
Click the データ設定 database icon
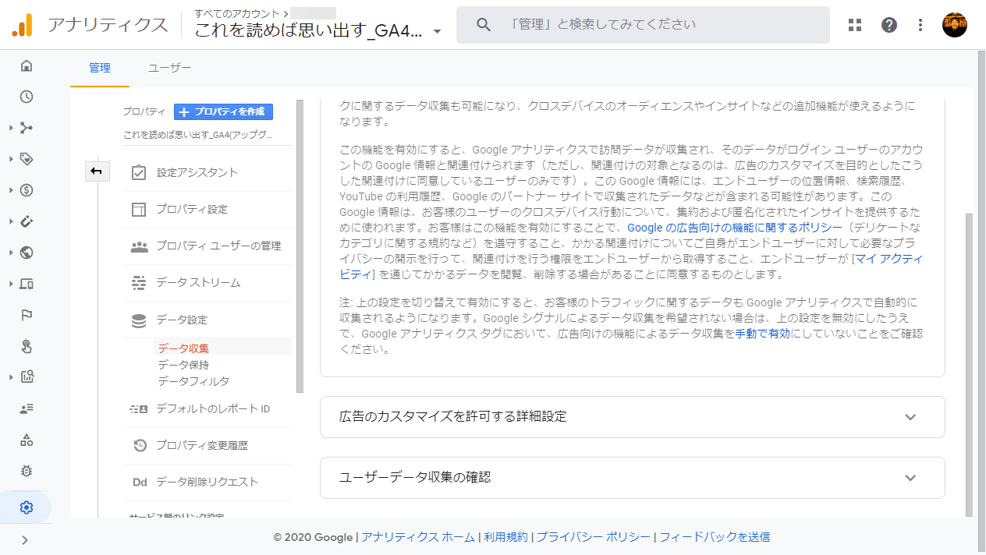click(x=140, y=320)
